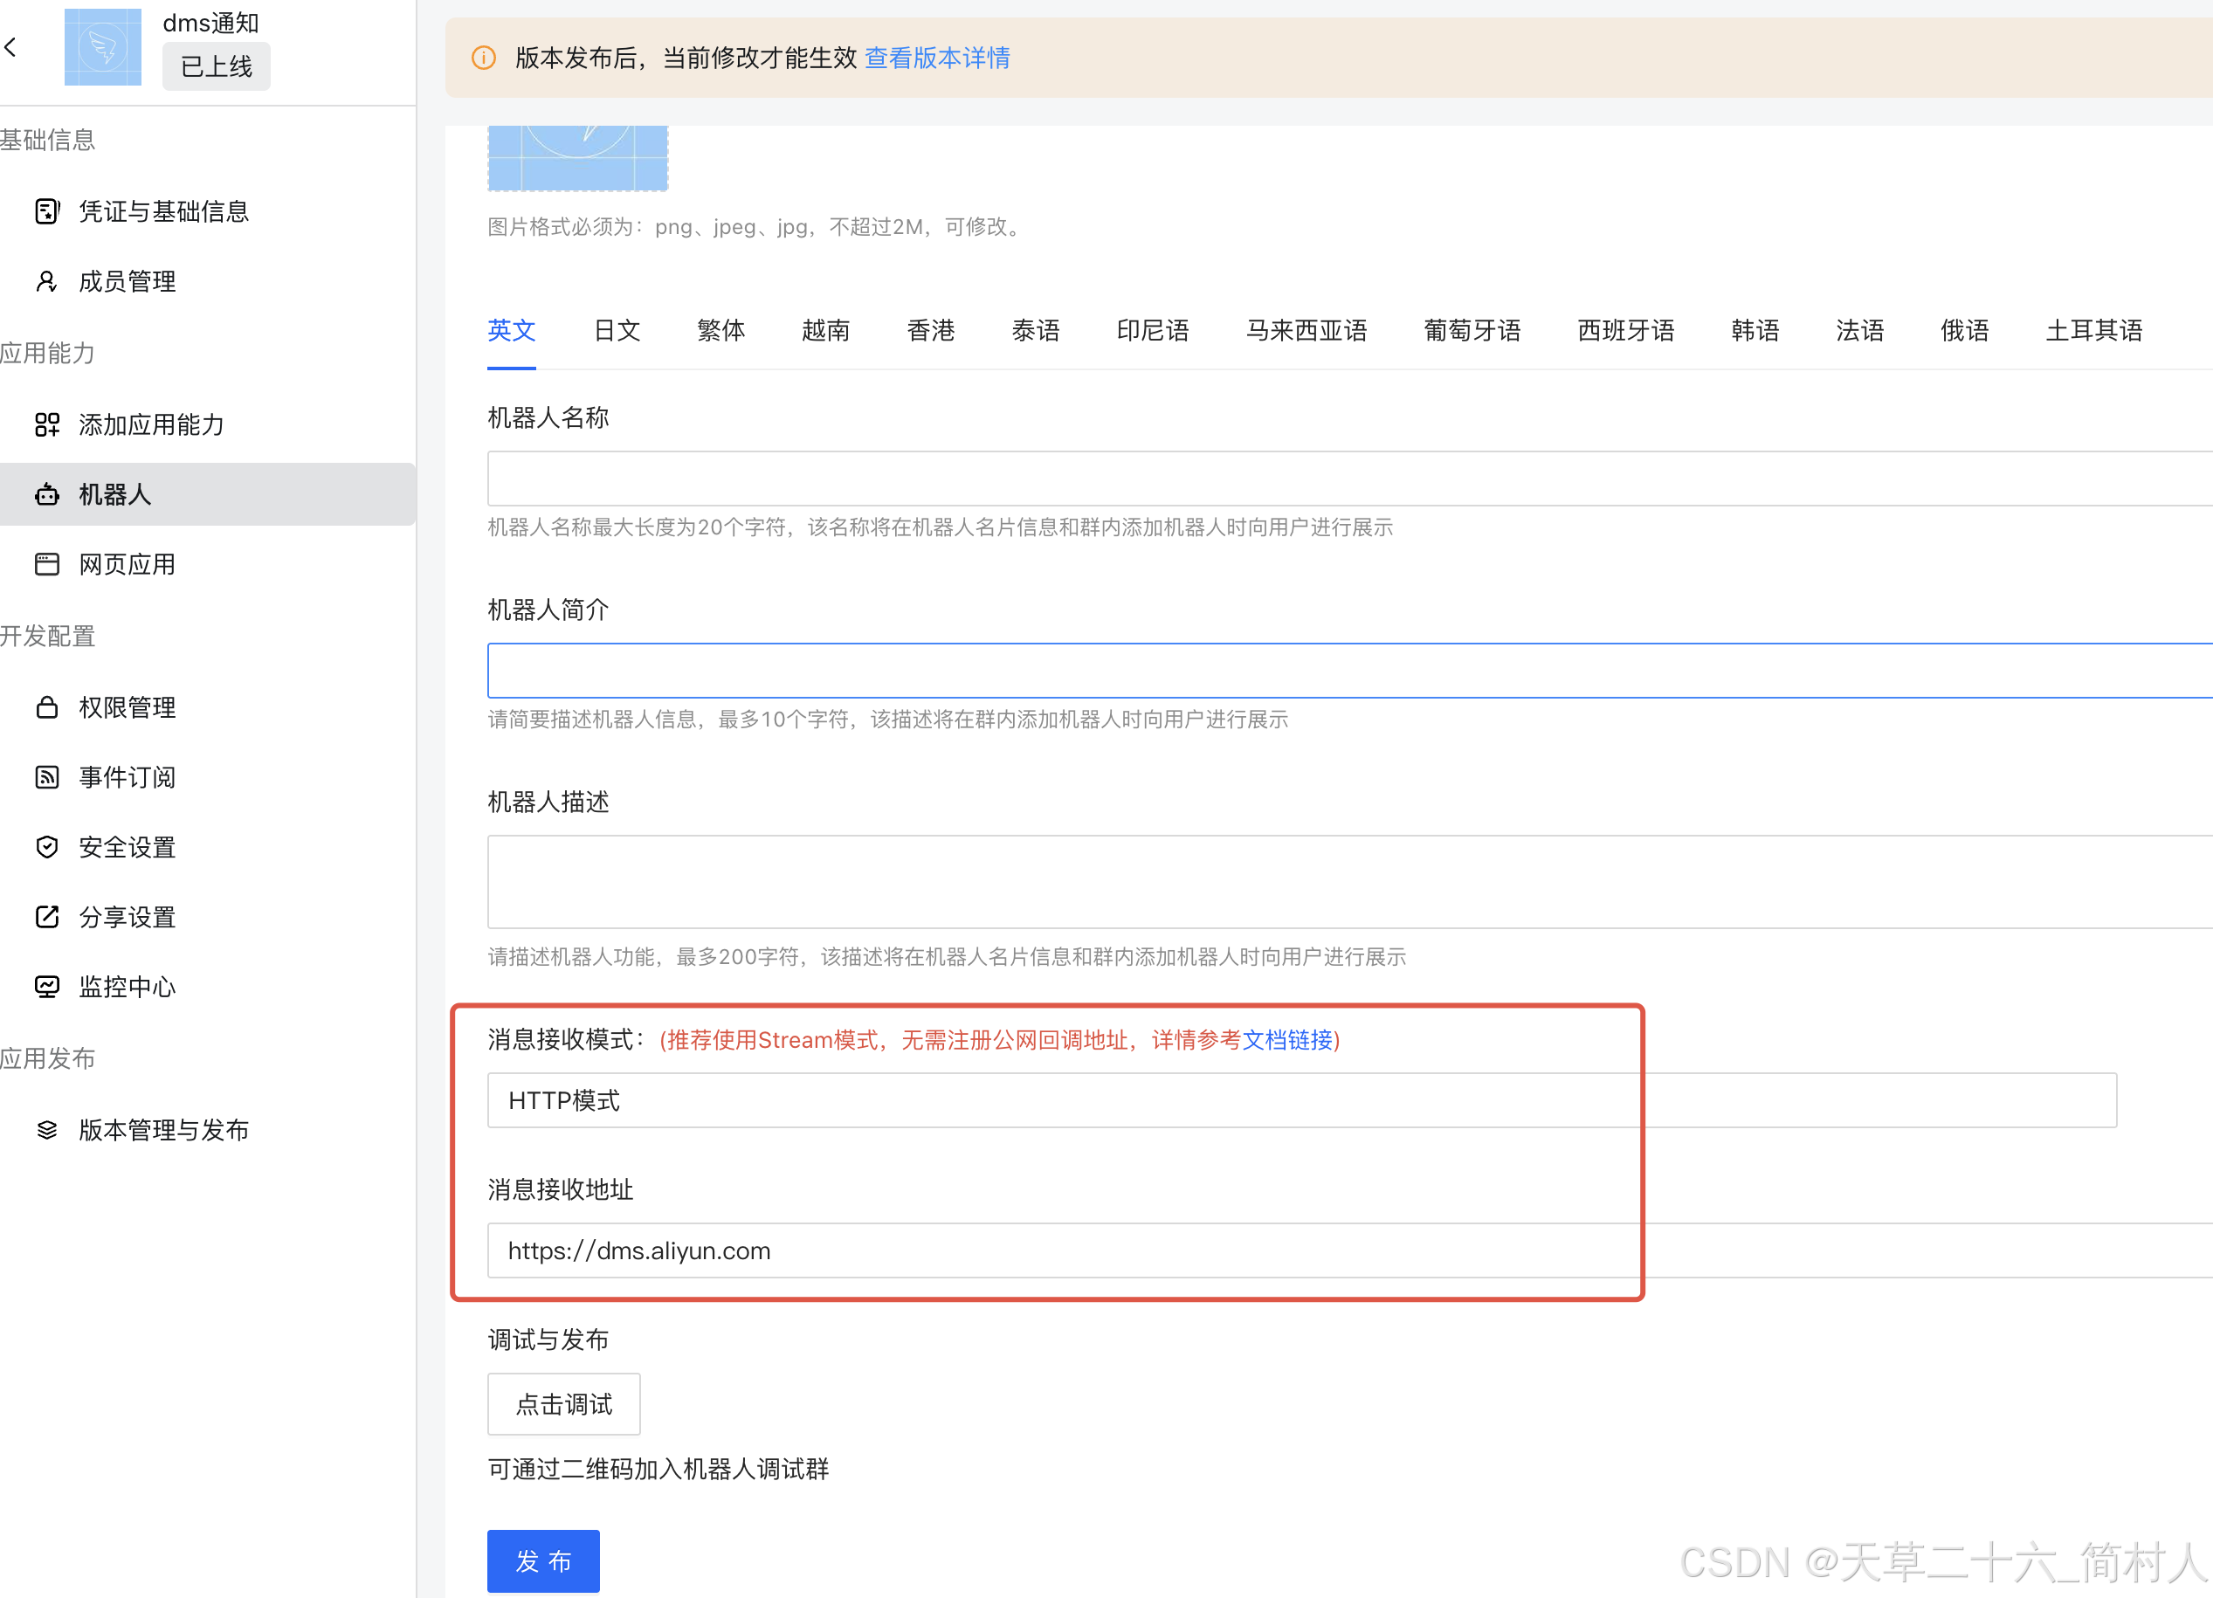Screen dimensions: 2213x1598
Task: Click the 发布 button
Action: [542, 1561]
